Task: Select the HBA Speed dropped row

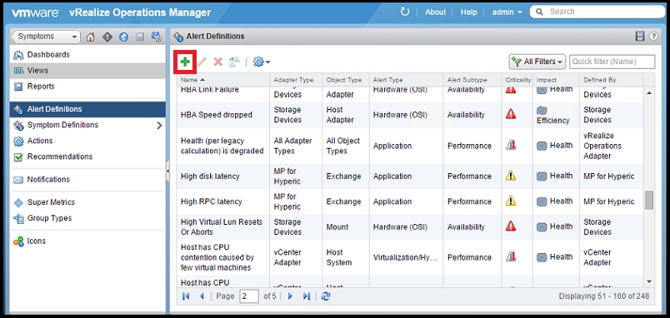Action: (410, 115)
